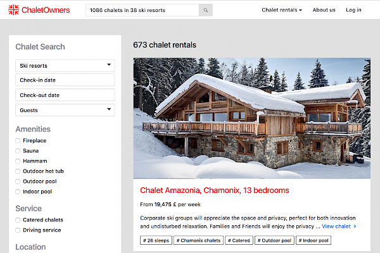Tick the Catered chalets checkbox
This screenshot has width=380, height=253.
(x=18, y=220)
